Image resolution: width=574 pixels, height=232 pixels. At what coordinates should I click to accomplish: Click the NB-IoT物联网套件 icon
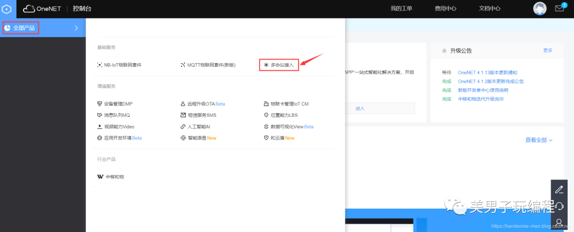coord(99,65)
